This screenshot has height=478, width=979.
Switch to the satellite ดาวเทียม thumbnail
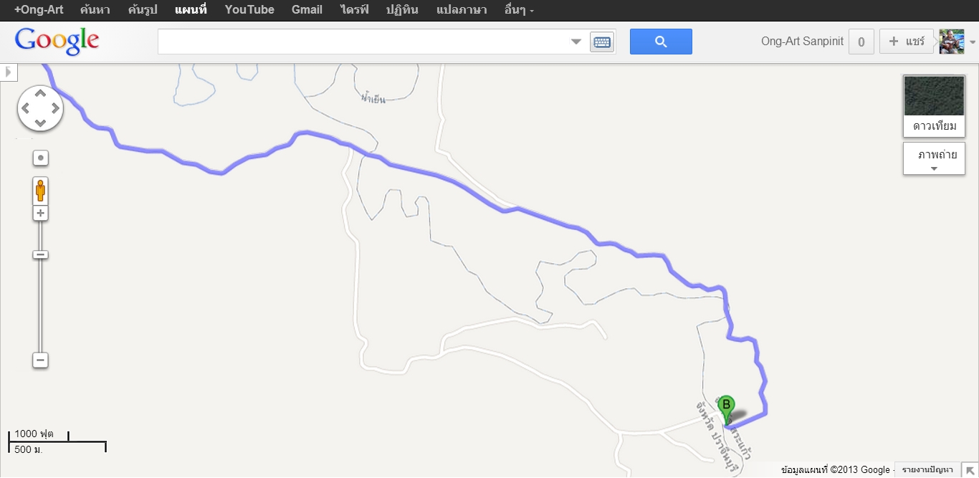tap(934, 106)
